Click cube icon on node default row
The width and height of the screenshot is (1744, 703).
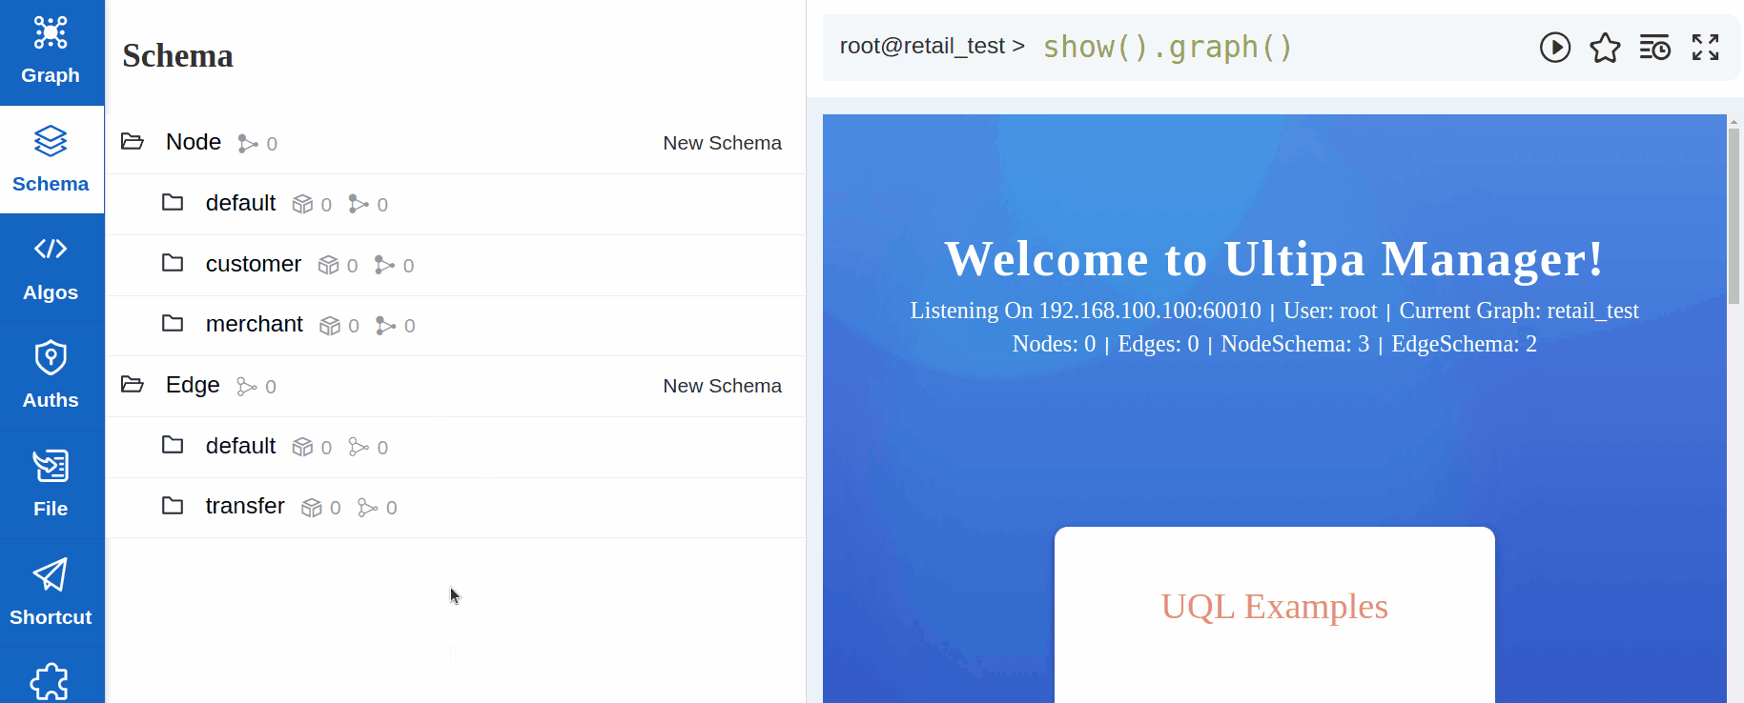coord(302,204)
